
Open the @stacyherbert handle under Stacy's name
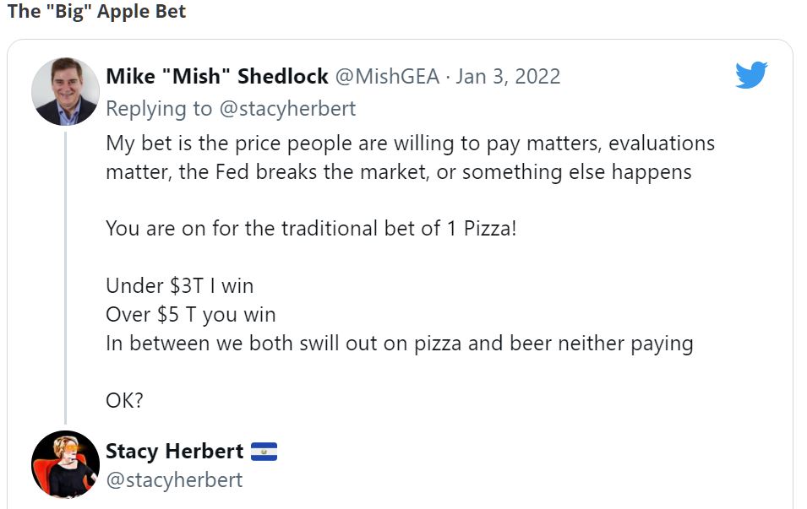tap(174, 479)
